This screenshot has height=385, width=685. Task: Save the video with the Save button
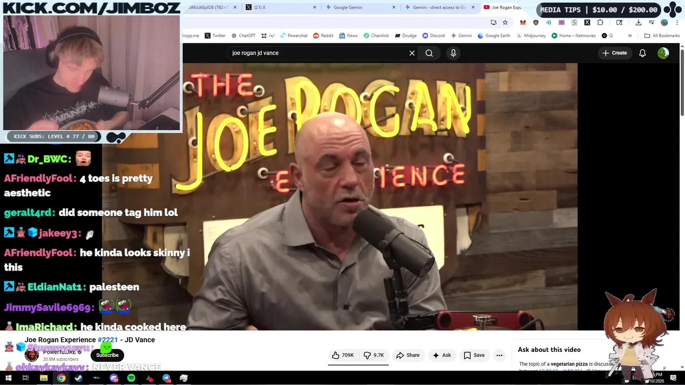click(474, 355)
